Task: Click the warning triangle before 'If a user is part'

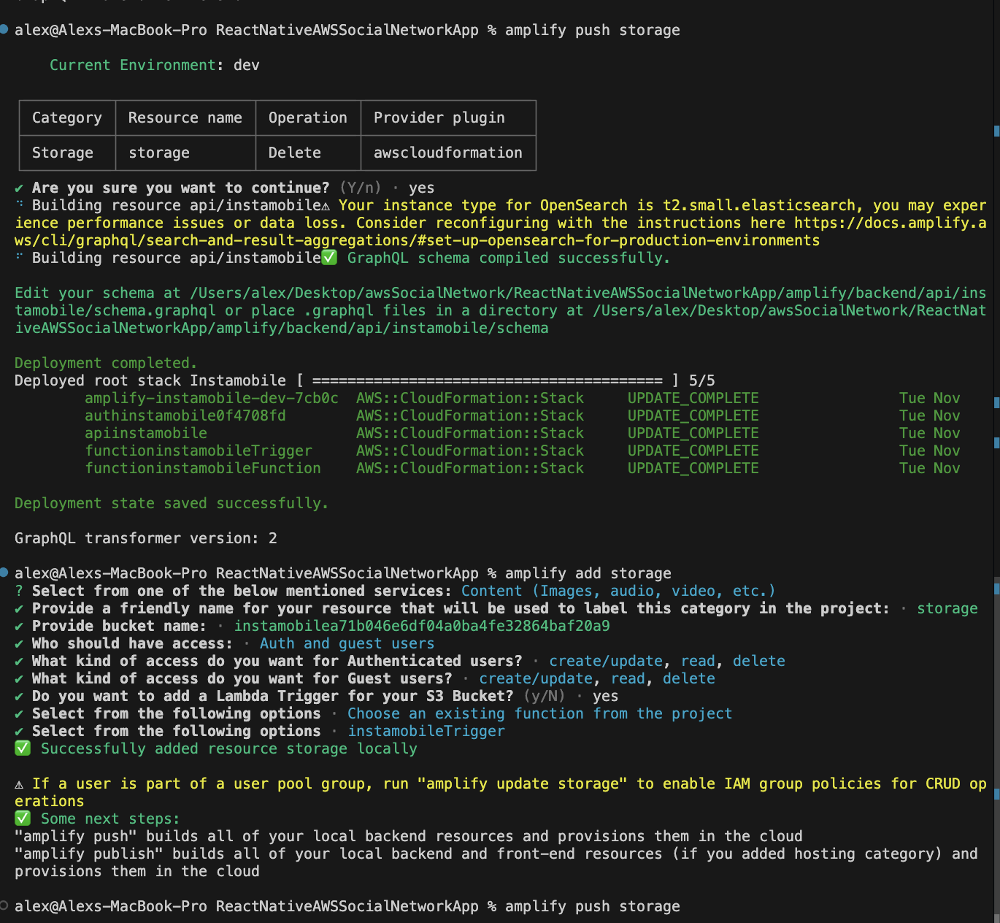Action: (19, 784)
